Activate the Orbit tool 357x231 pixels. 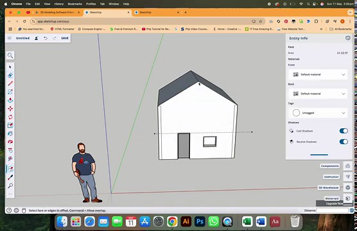click(x=10, y=142)
